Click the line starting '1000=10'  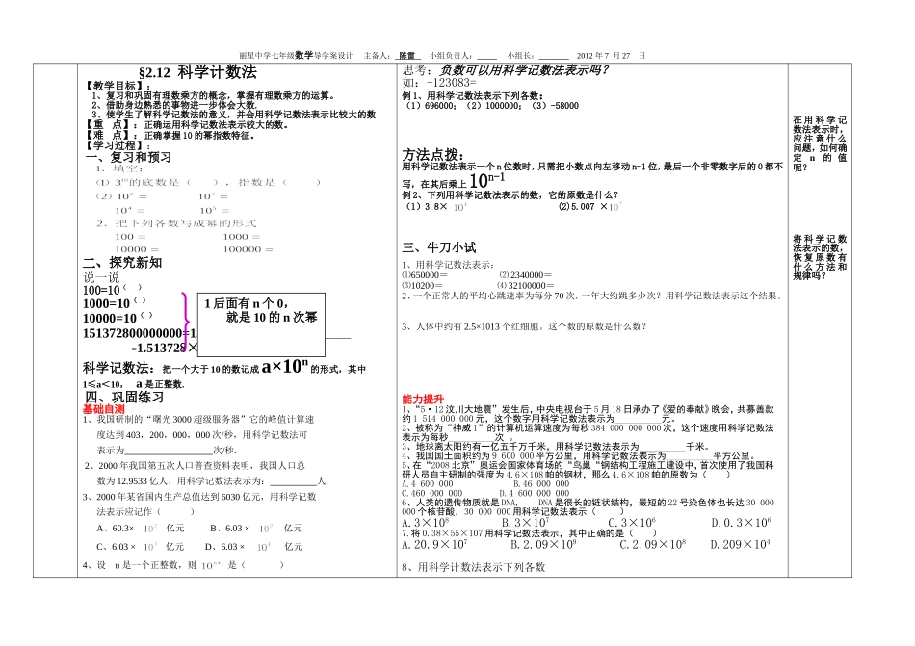click(115, 303)
